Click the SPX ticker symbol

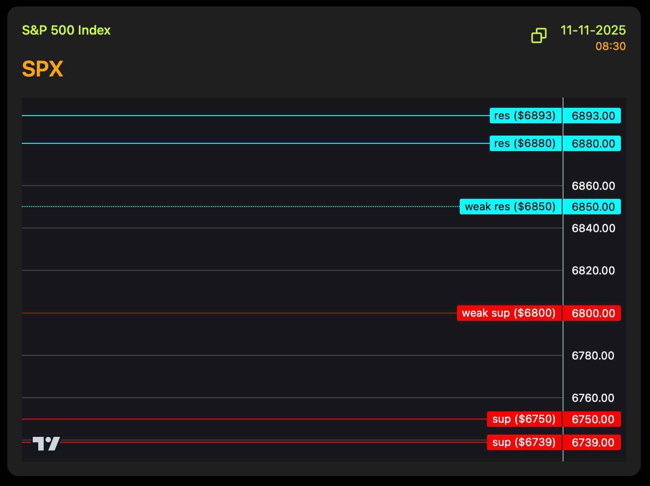point(42,69)
